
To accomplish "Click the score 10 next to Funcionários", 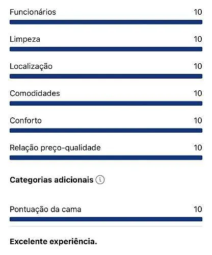I will tap(198, 12).
